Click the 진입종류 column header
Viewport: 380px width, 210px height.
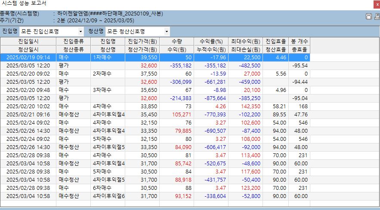(74, 42)
